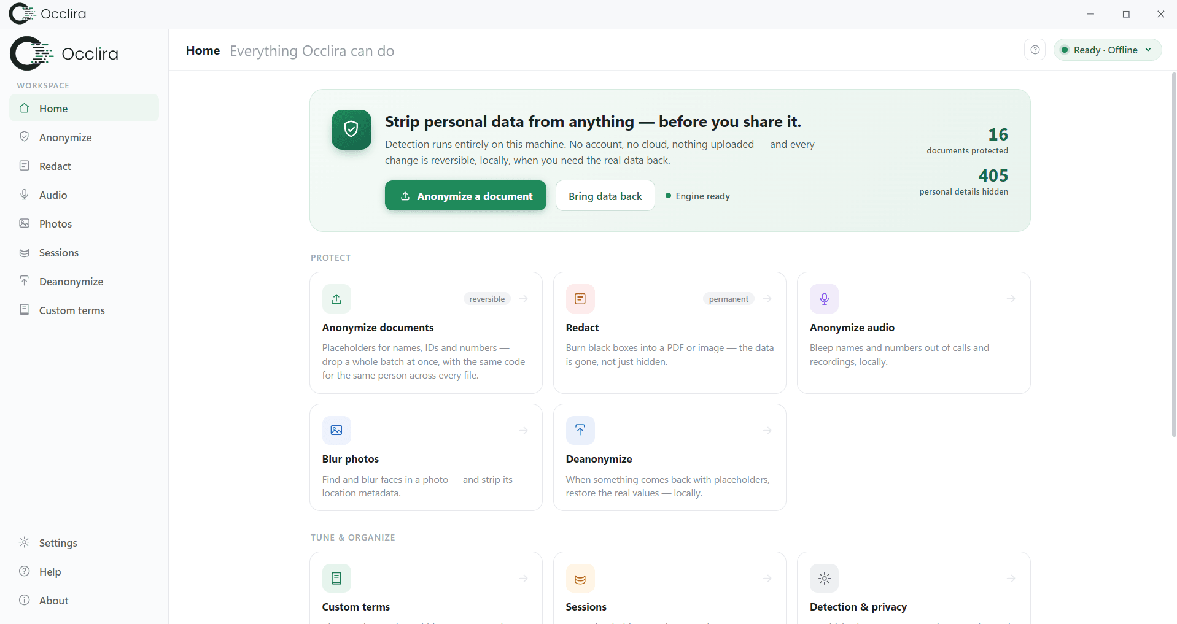Click the red Redact card icon

580,299
